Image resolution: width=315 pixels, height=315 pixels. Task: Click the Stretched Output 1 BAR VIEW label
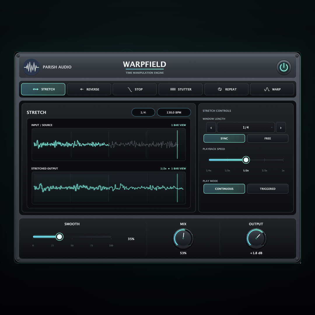(x=178, y=169)
